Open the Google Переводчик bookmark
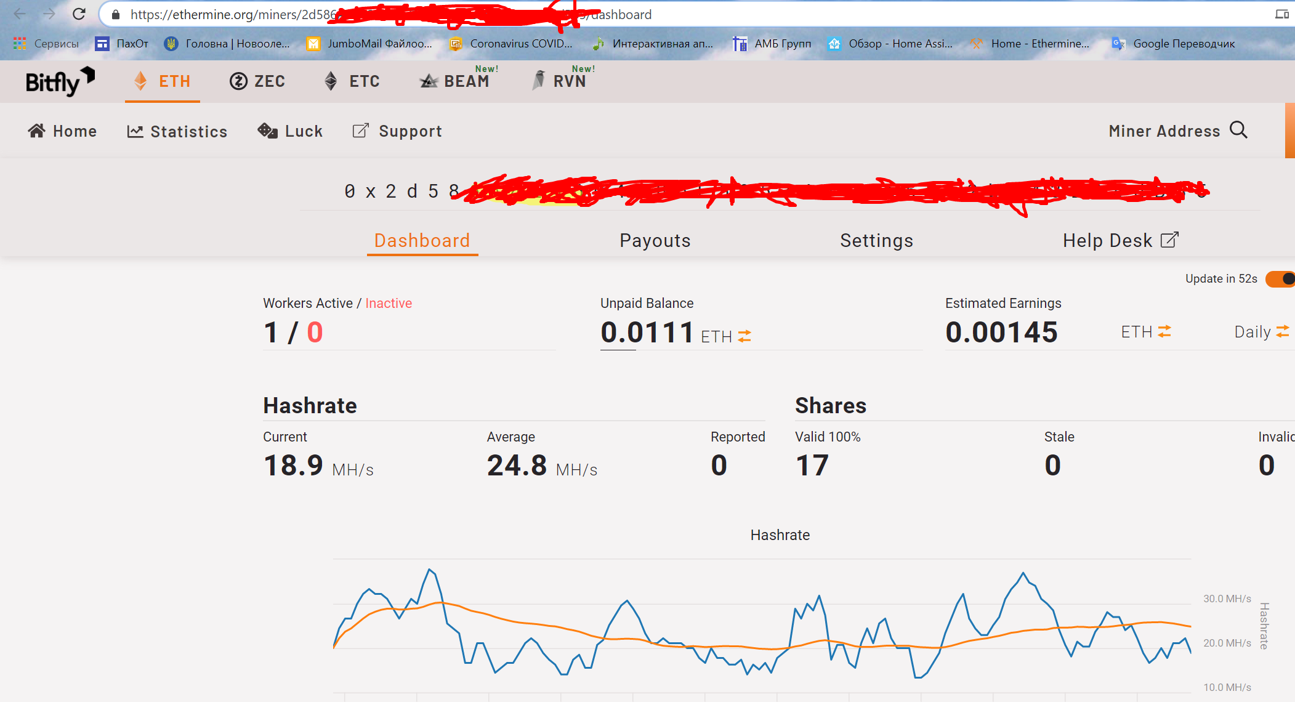Viewport: 1295px width, 702px height. [1173, 44]
